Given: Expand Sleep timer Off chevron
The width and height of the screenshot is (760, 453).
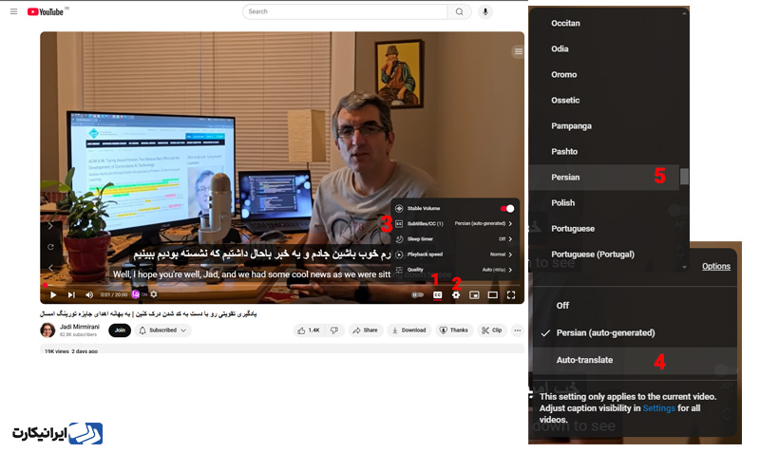Looking at the screenshot, I should (510, 239).
